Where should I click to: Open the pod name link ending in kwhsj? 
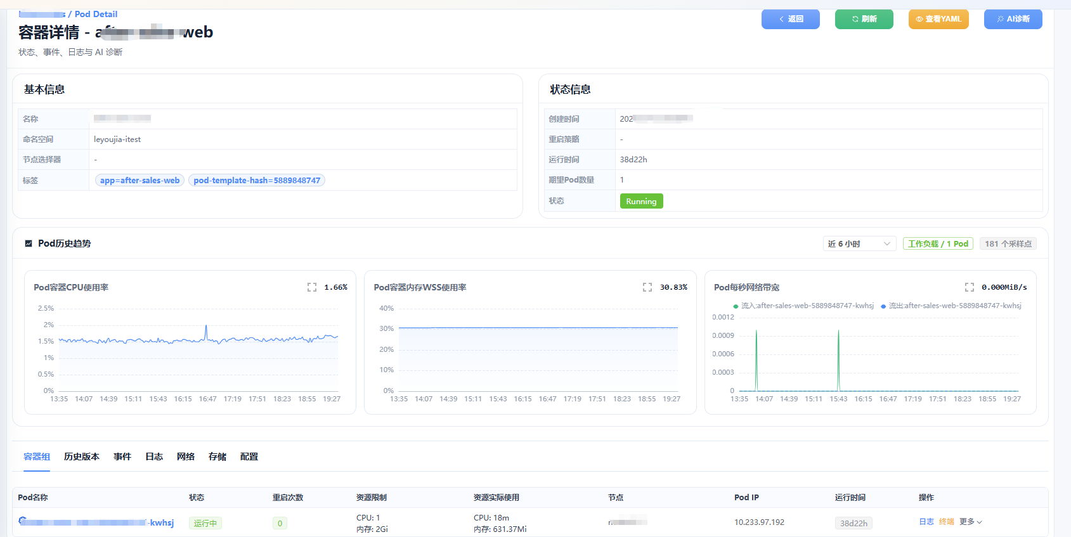96,522
